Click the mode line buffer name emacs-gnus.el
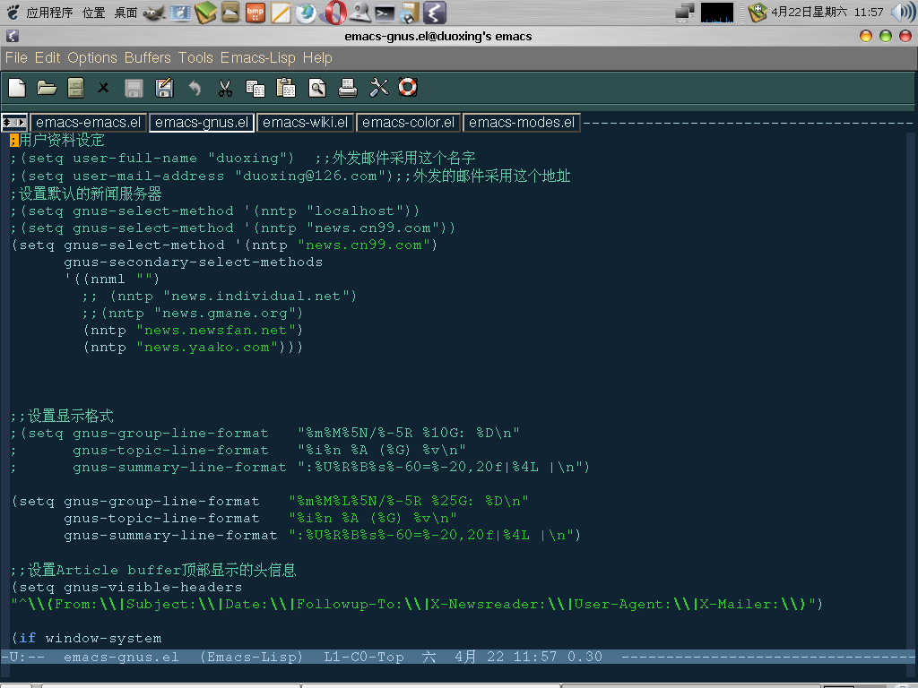The height and width of the screenshot is (688, 918). tap(121, 657)
